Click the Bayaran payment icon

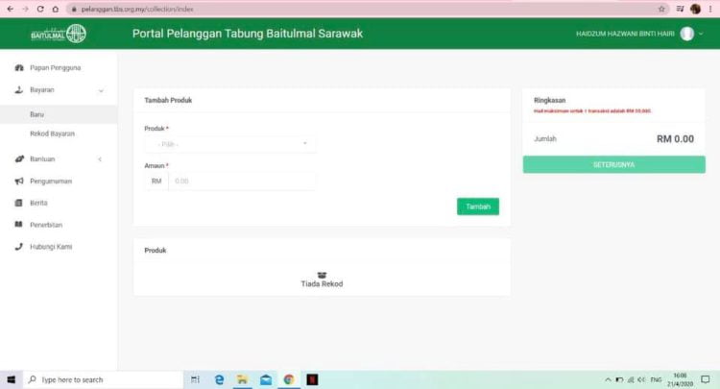tap(19, 90)
